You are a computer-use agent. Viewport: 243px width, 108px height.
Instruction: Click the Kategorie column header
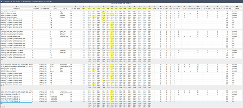[237, 9]
